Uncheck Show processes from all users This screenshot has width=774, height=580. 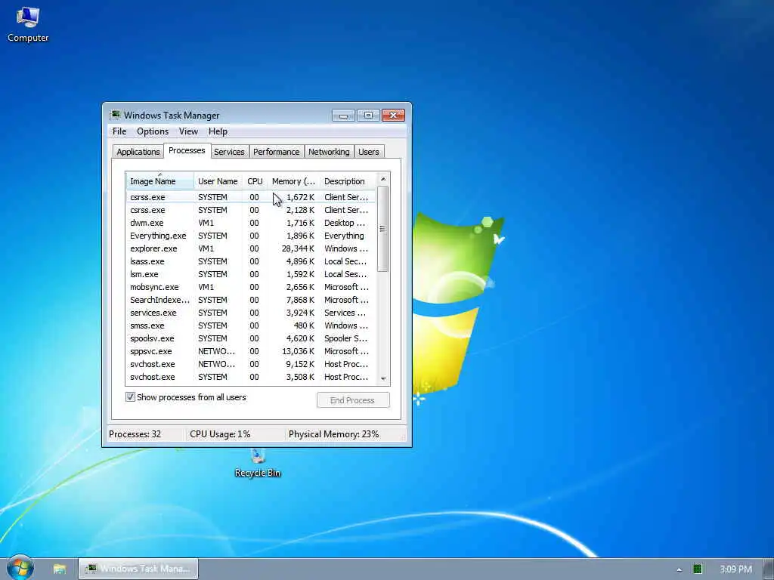pyautogui.click(x=130, y=397)
